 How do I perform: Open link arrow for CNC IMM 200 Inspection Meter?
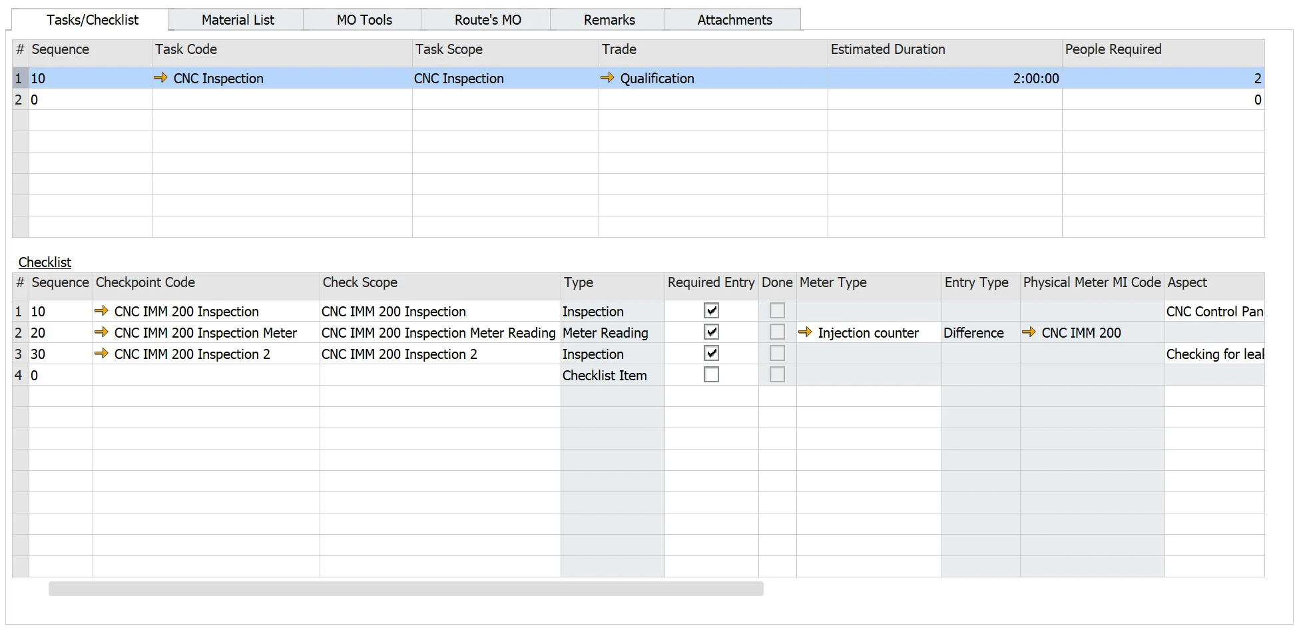(x=101, y=332)
